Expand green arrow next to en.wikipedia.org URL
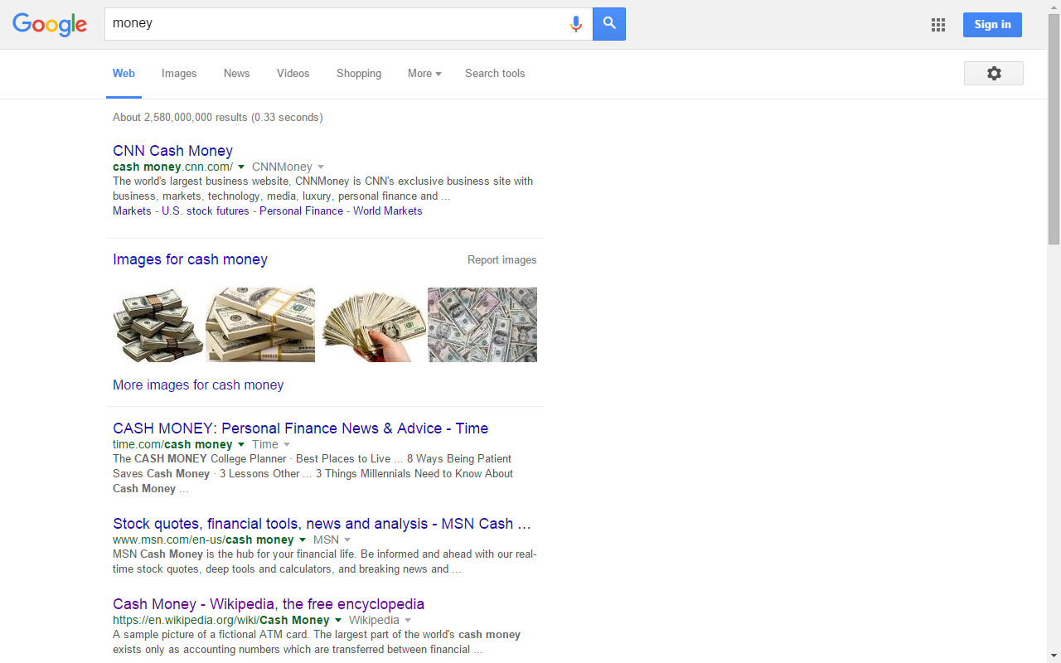1061x663 pixels. point(338,620)
